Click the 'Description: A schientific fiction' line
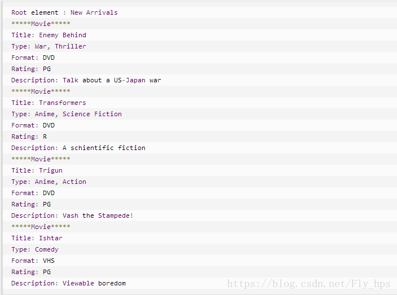The height and width of the screenshot is (295, 397). [x=78, y=148]
